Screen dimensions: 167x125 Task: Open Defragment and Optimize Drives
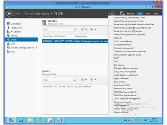127,55
